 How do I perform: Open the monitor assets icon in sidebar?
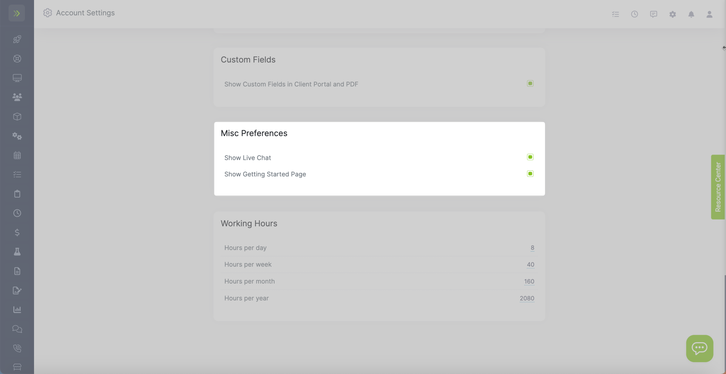[x=17, y=78]
